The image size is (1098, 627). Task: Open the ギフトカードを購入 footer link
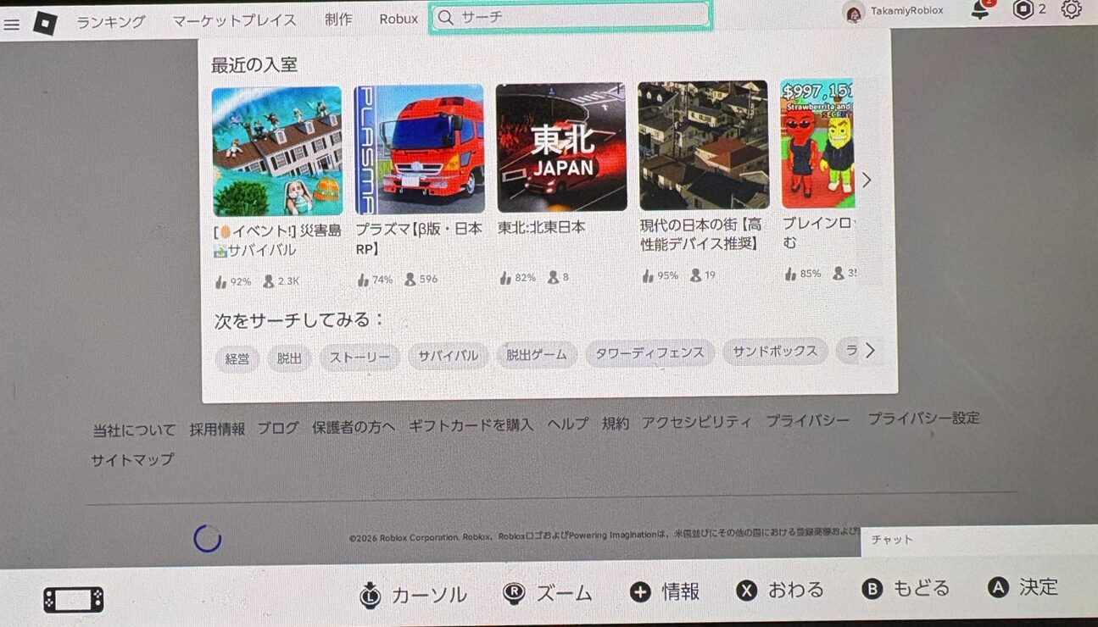[471, 425]
